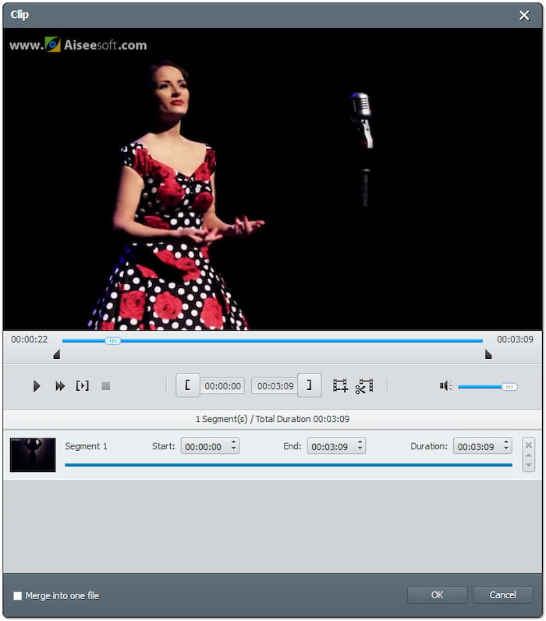Set clip end point with right bracket
Viewport: 546px width, 621px height.
[309, 385]
